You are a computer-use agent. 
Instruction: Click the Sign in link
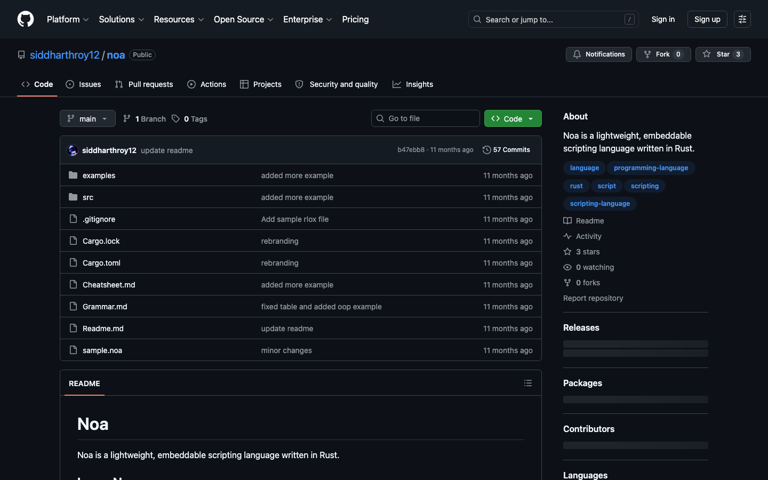tap(663, 19)
